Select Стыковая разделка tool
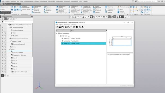165x93 pixels. [x=36, y=10]
